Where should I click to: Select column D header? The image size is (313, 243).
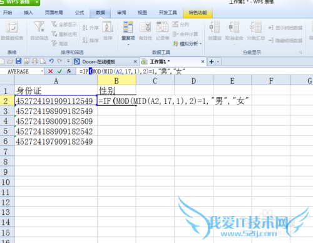click(x=193, y=81)
